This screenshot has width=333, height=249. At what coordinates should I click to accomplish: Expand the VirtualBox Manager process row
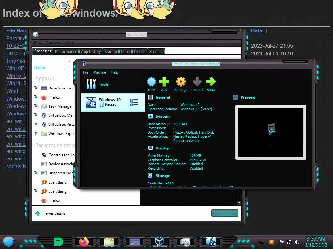[x=36, y=115]
